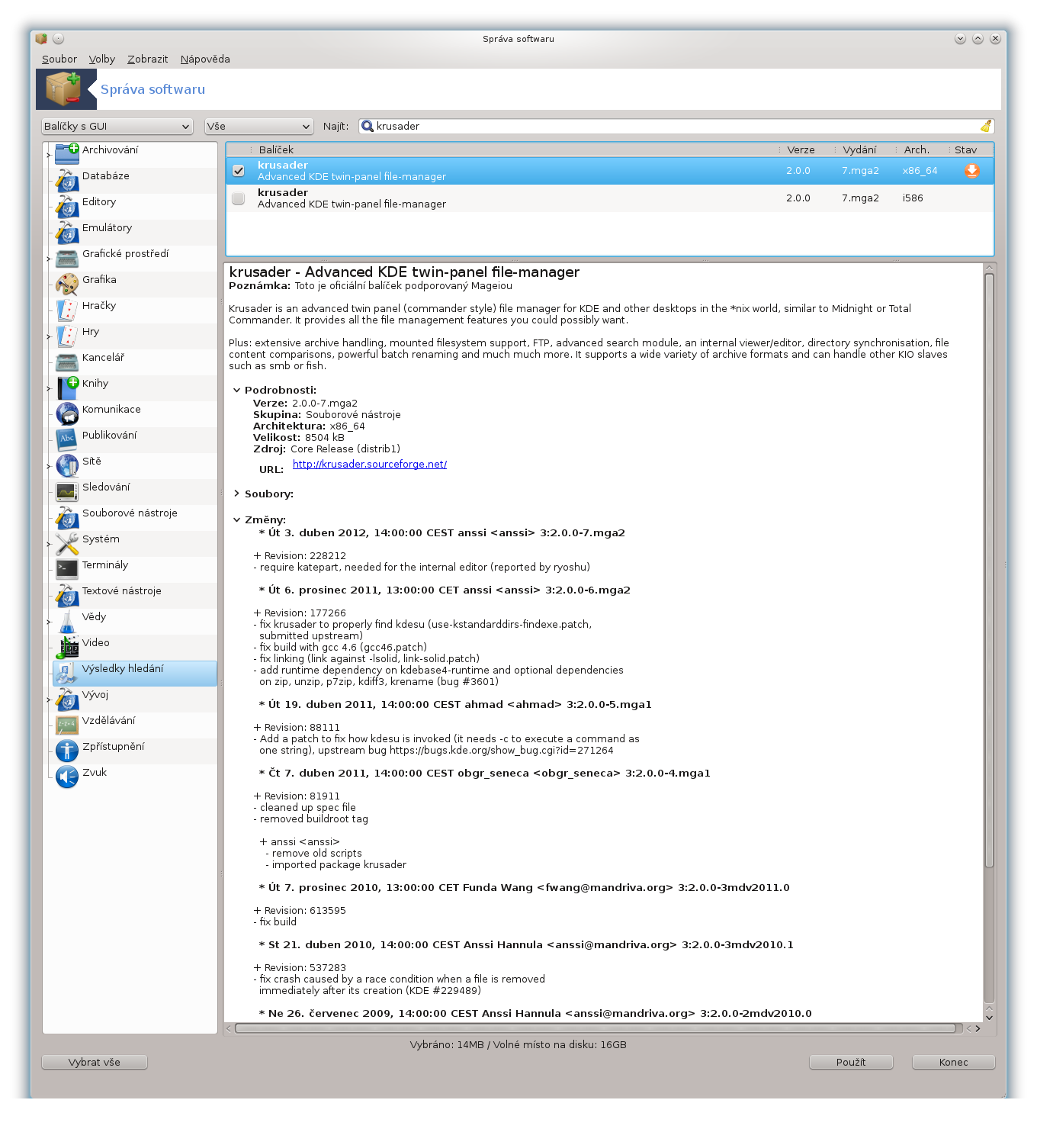Click the Systém tools icon
The height and width of the screenshot is (1129, 1037).
[x=67, y=543]
